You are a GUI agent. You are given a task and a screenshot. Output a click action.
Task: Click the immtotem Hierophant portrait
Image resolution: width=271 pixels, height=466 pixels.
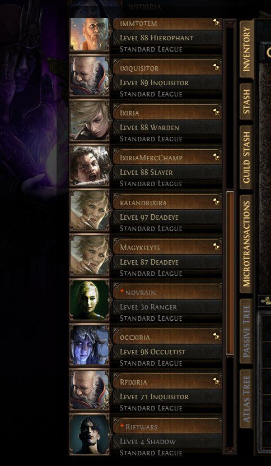tap(90, 34)
